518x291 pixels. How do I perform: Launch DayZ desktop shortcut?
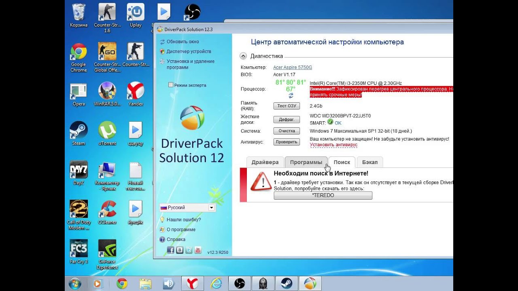(x=79, y=173)
